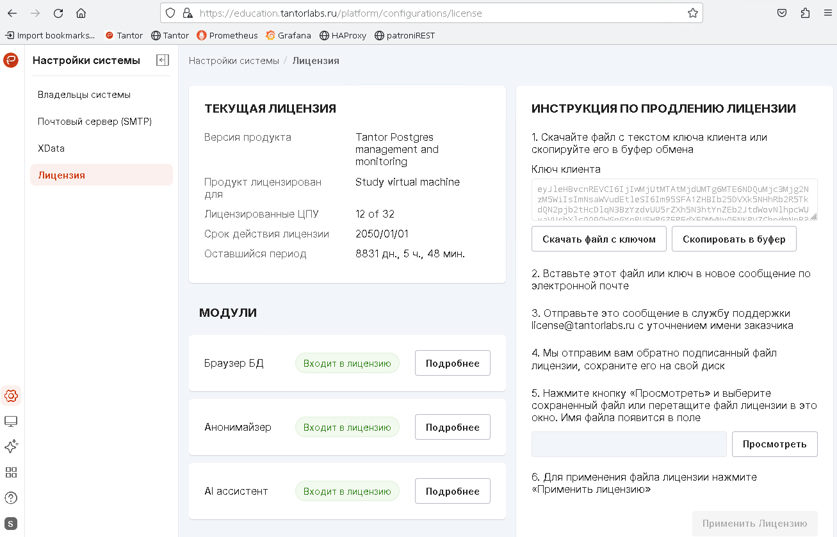
Task: Click the user avatar 'S' icon
Action: pos(11,524)
